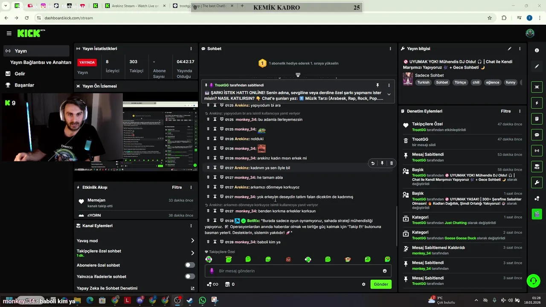
Task: Open Yayın bilgisi three-dot menu
Action: (520, 49)
